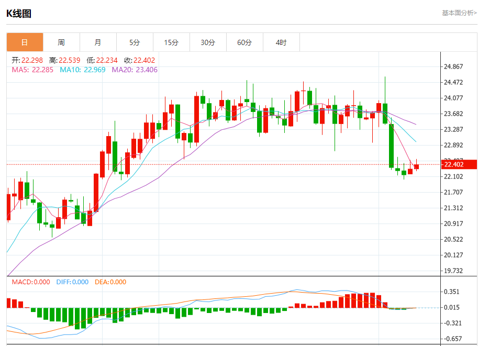
Task: Click the MA10: 22.969 label
Action: pyautogui.click(x=83, y=70)
